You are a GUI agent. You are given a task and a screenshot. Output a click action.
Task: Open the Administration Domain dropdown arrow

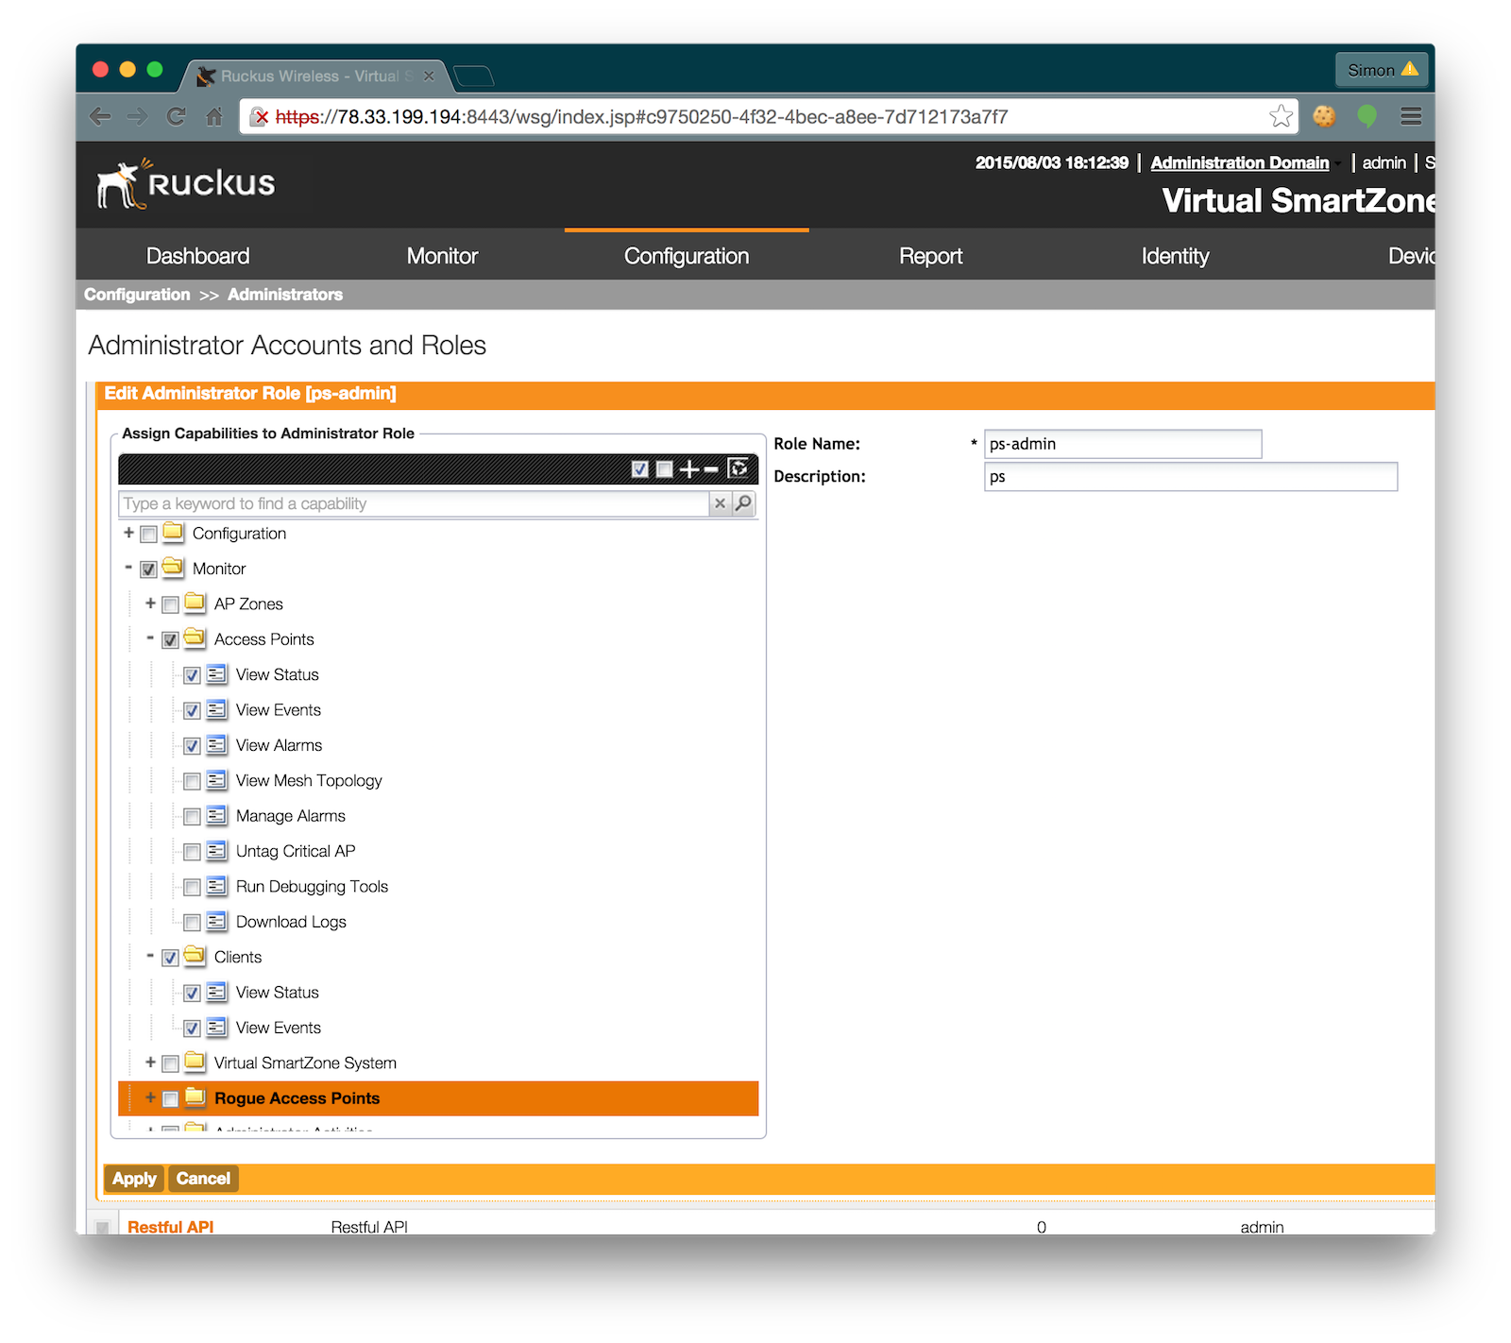(x=1338, y=164)
